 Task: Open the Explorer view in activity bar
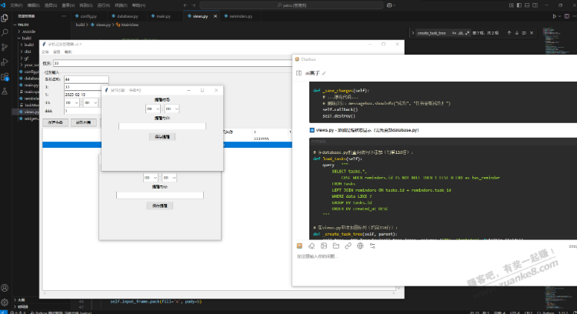(5, 18)
